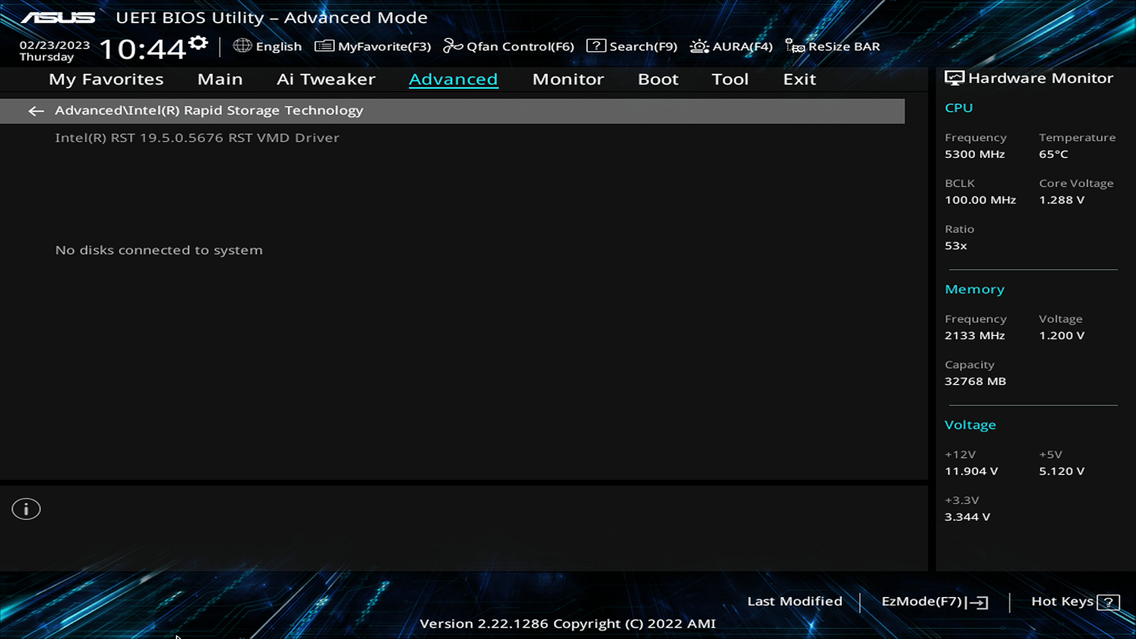Click the EzMode exit arrow icon
This screenshot has width=1136, height=639.
pyautogui.click(x=977, y=602)
